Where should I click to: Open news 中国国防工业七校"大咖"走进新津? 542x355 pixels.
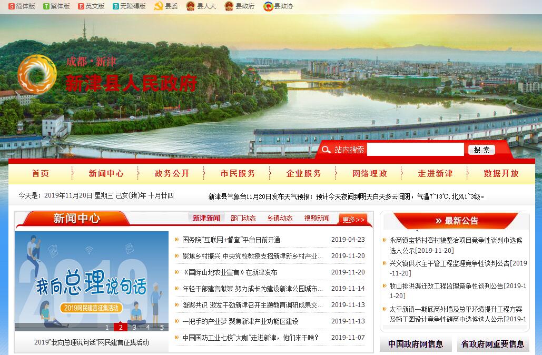tap(251, 338)
